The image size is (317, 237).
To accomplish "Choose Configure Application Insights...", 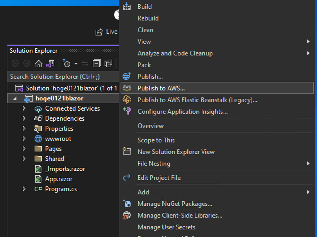I will (x=217, y=112).
